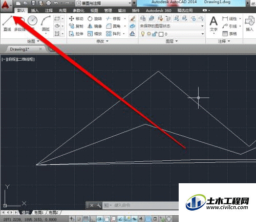Expand the Layers (图层) panel
Viewport: 256px width, 222px height.
(172, 41)
